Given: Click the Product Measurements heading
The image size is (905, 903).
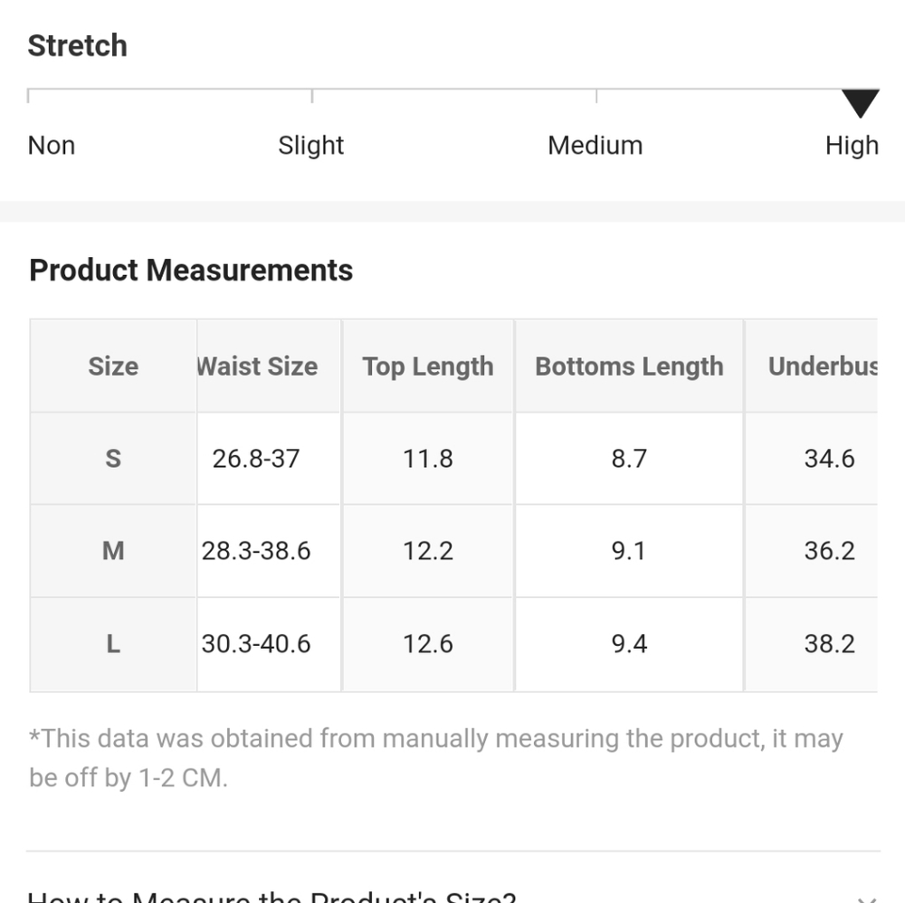Looking at the screenshot, I should [191, 270].
